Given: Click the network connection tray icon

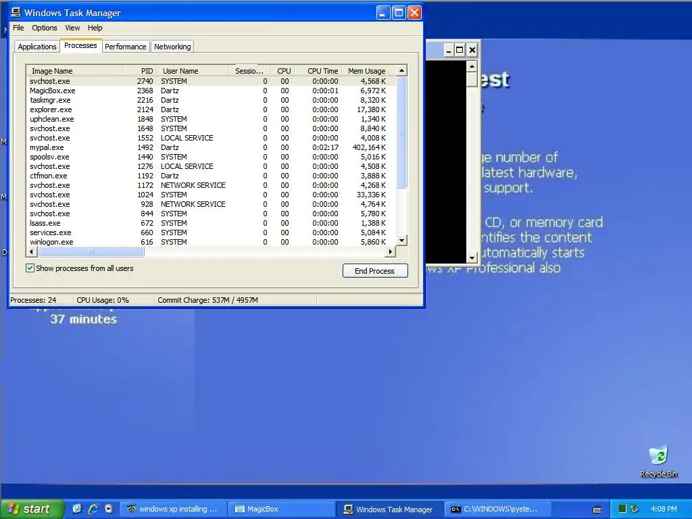Looking at the screenshot, I should [634, 509].
